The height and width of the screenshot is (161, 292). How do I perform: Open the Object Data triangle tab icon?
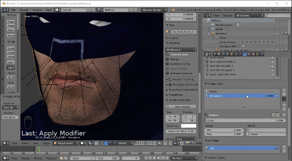(245, 54)
